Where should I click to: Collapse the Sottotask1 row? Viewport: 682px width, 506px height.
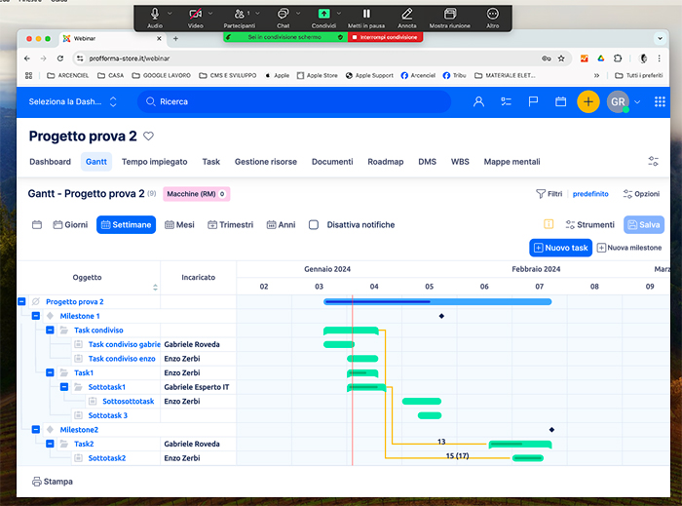(x=64, y=387)
